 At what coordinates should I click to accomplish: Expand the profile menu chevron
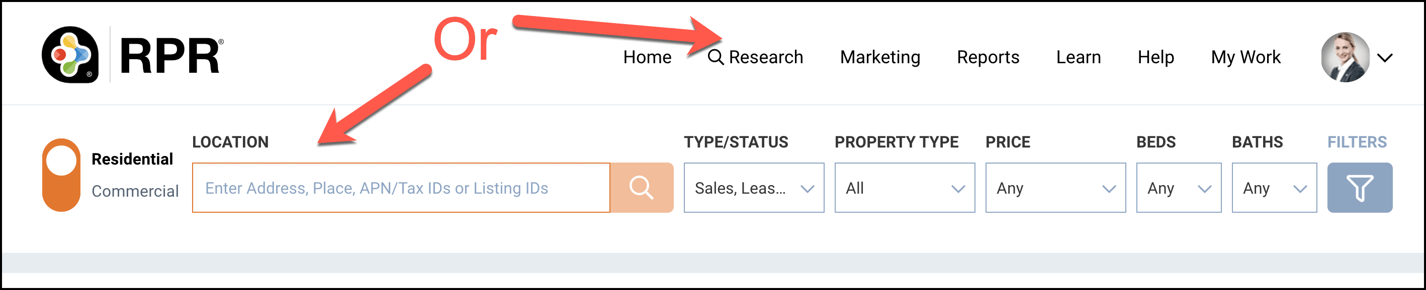pos(1384,57)
